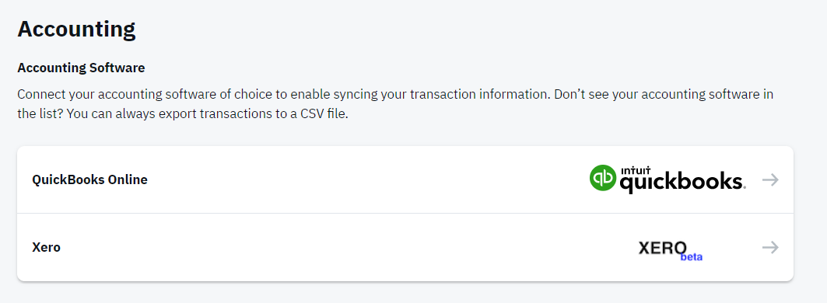Open Xero using its right arrow
827x303 pixels.
770,247
